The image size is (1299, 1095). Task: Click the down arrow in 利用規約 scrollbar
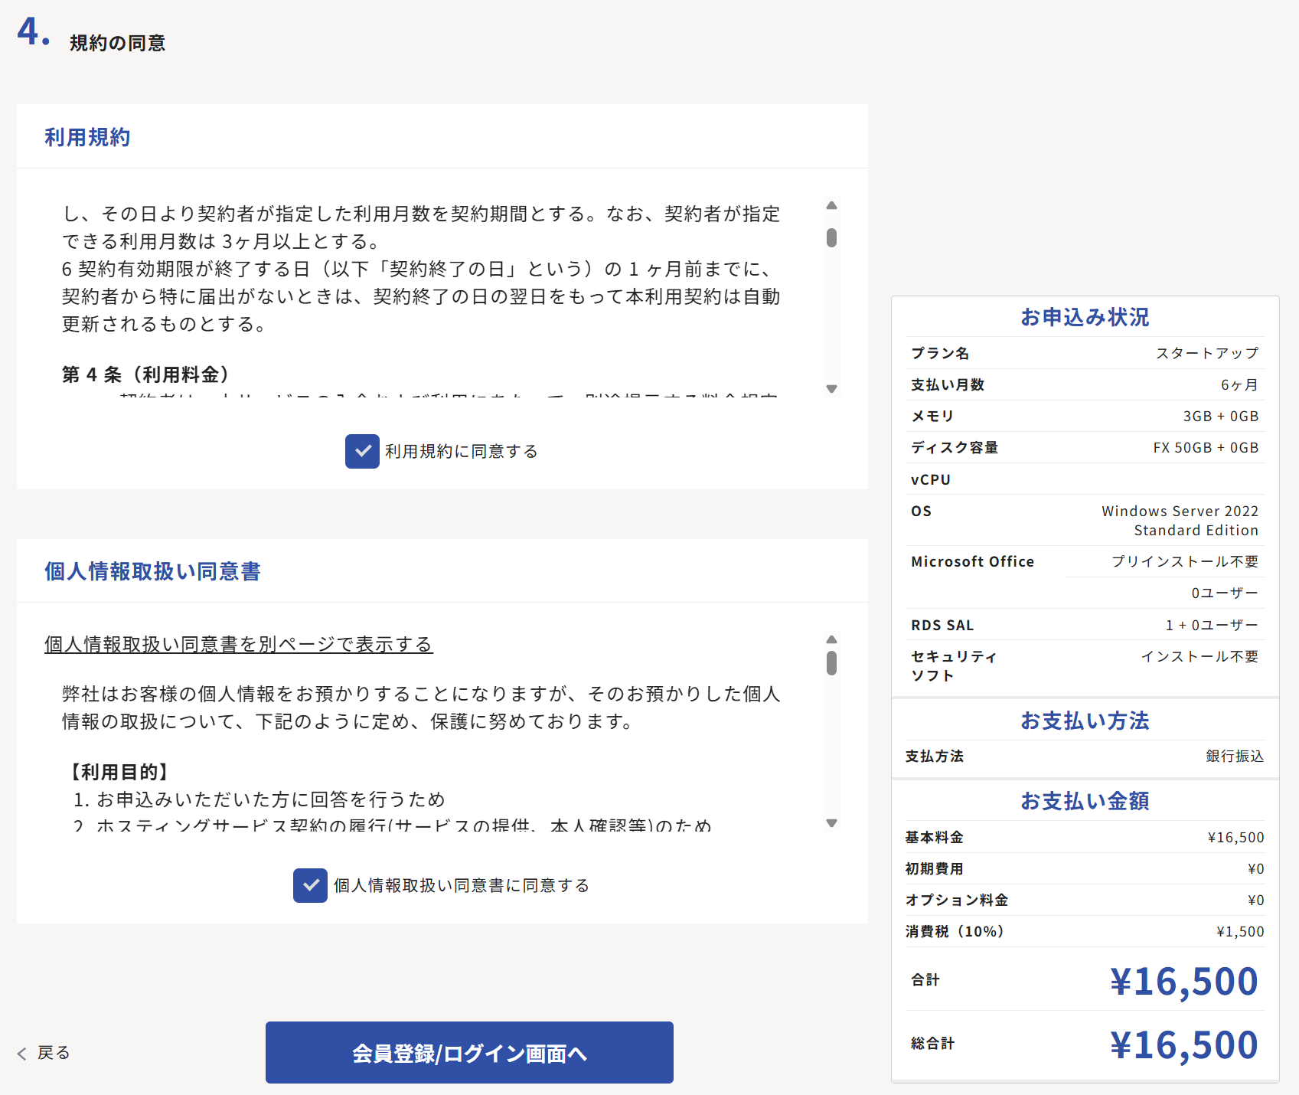pyautogui.click(x=831, y=389)
